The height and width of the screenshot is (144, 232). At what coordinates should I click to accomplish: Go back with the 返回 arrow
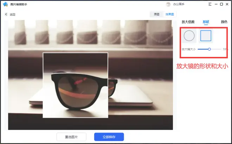tap(6, 14)
